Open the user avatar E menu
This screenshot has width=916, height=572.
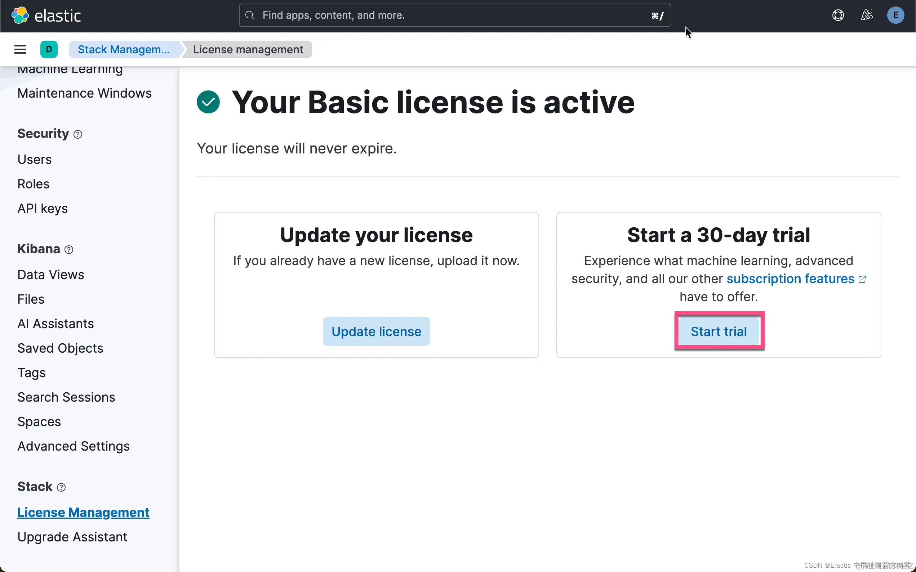[x=895, y=15]
